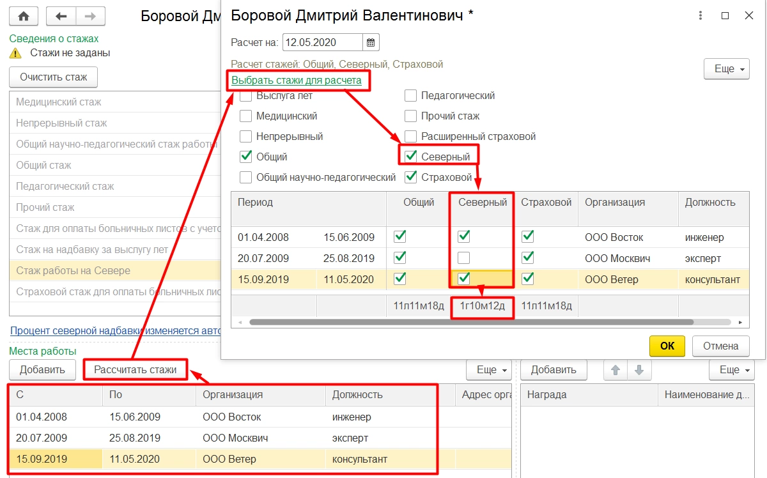
Task: Close the dialog with X
Action: coord(748,15)
